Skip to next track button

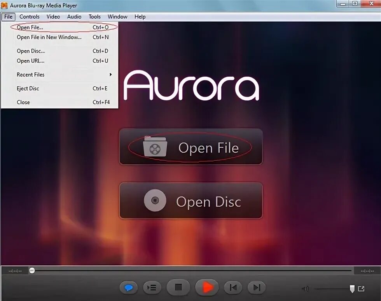256,288
